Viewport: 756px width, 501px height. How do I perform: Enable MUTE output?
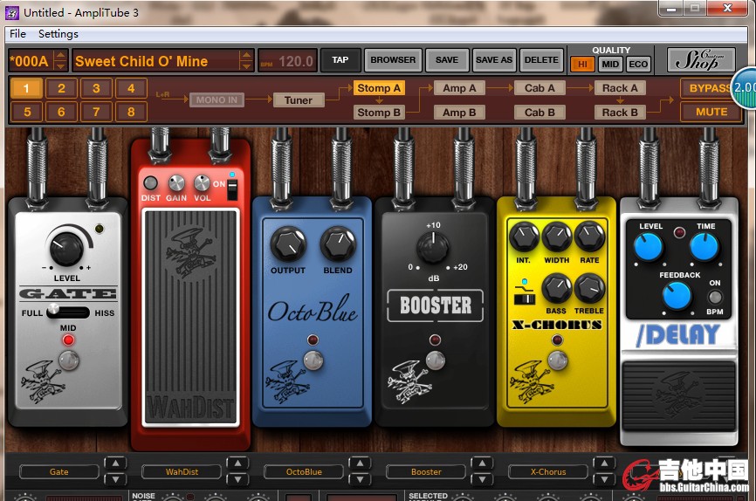[x=711, y=112]
